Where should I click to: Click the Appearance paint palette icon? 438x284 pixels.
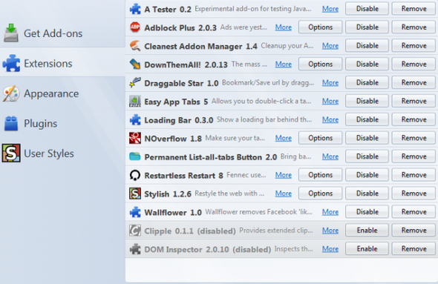pos(11,93)
